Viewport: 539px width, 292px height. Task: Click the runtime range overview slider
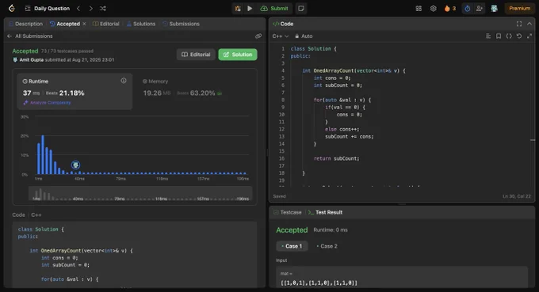(x=140, y=194)
